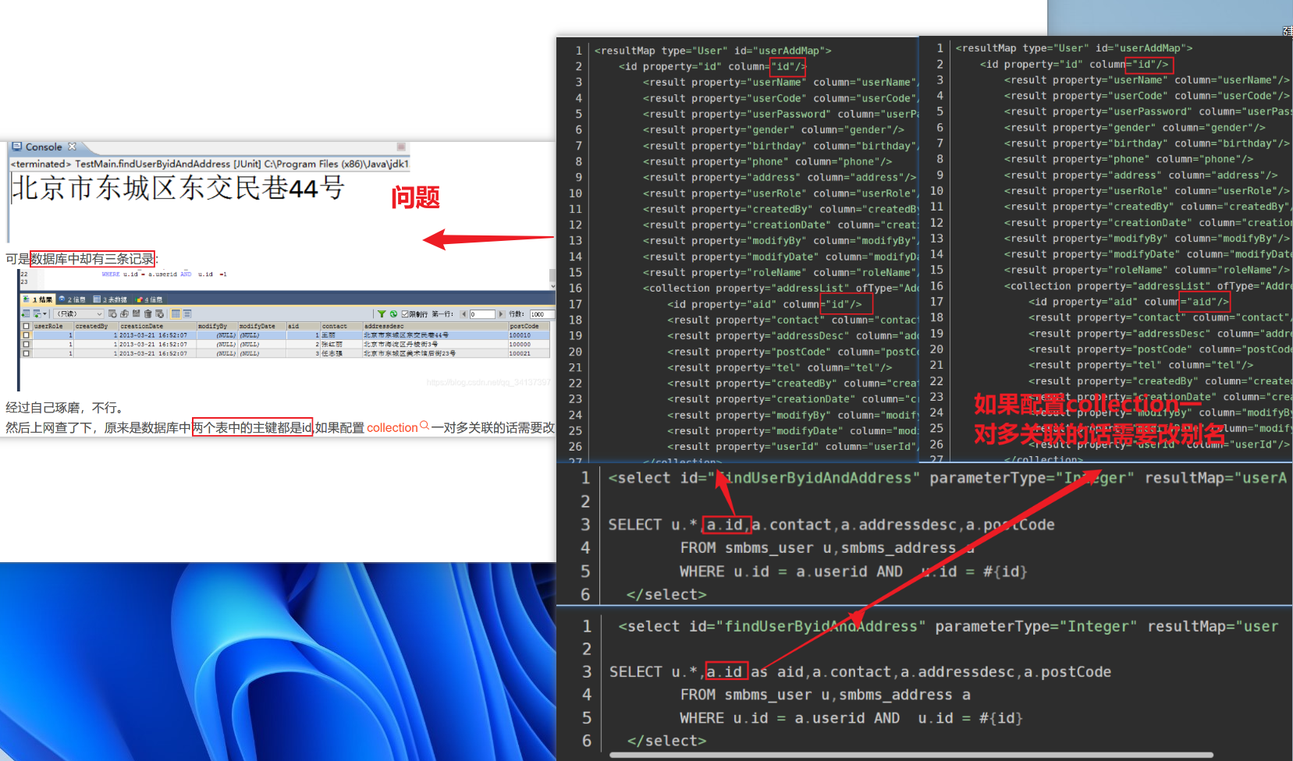Click the 'WHERE u.id = a.userid AND u.id =1' query line
The height and width of the screenshot is (761, 1293).
click(x=164, y=274)
